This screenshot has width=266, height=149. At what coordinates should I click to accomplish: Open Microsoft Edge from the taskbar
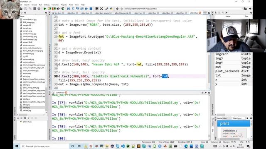186,146
